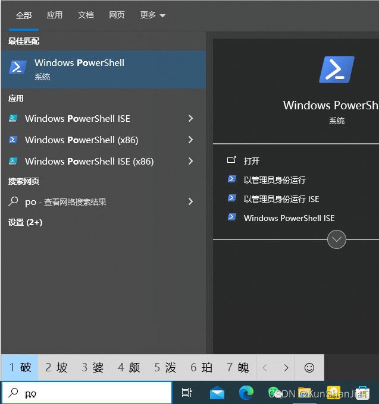Open Windows PowerShell best match result

pyautogui.click(x=104, y=70)
